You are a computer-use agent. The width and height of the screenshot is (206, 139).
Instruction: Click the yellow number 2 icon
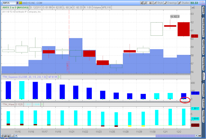click(x=21, y=3)
